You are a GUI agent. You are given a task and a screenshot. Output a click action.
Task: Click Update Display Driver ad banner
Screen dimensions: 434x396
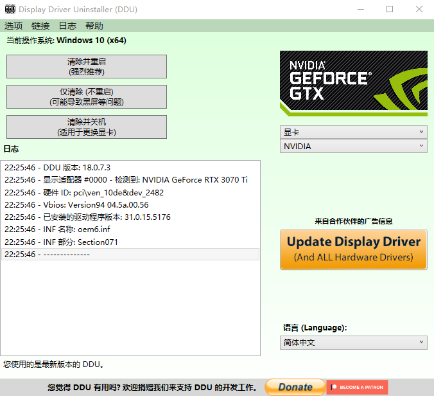coord(354,249)
